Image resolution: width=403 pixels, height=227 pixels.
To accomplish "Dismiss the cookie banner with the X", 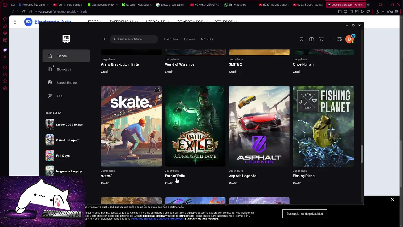I will [393, 200].
